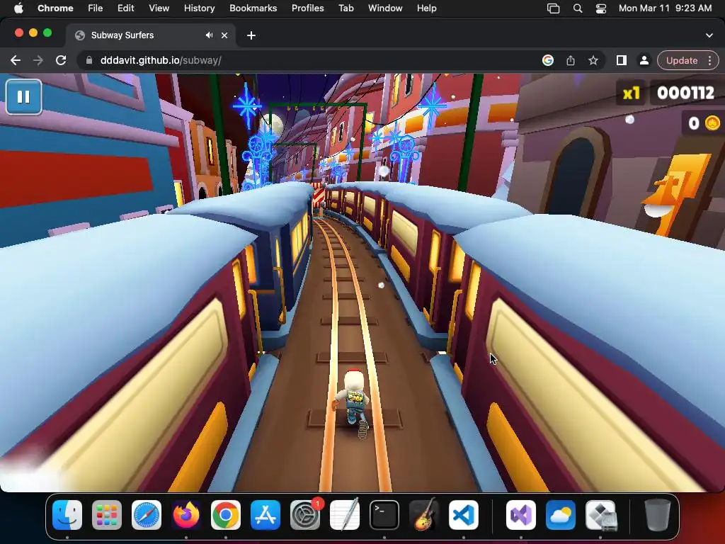Image resolution: width=725 pixels, height=544 pixels.
Task: Open the Window menu
Action: point(385,8)
